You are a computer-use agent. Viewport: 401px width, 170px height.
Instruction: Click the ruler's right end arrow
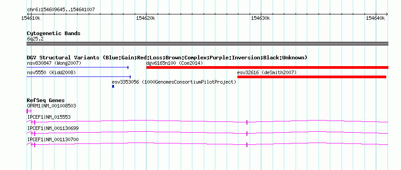(387, 14)
